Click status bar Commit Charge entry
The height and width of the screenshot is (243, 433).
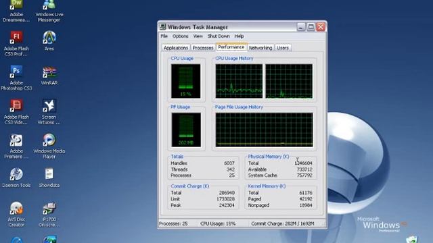(x=283, y=223)
